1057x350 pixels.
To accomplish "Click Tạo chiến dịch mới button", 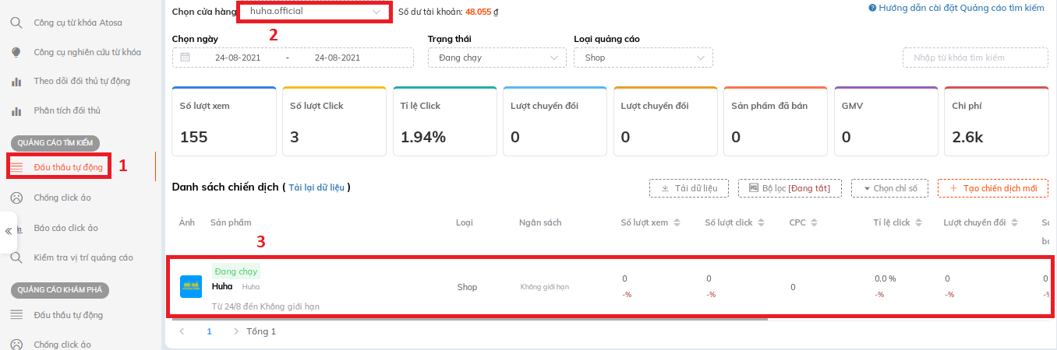I will click(992, 188).
